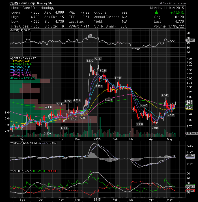The width and height of the screenshot is (198, 202).
Task: Click the EMA(13) 4.54 legend entry
Action: (x=20, y=70)
